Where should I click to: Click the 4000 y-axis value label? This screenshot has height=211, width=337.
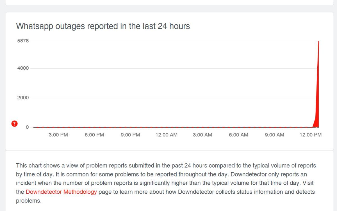(x=23, y=68)
